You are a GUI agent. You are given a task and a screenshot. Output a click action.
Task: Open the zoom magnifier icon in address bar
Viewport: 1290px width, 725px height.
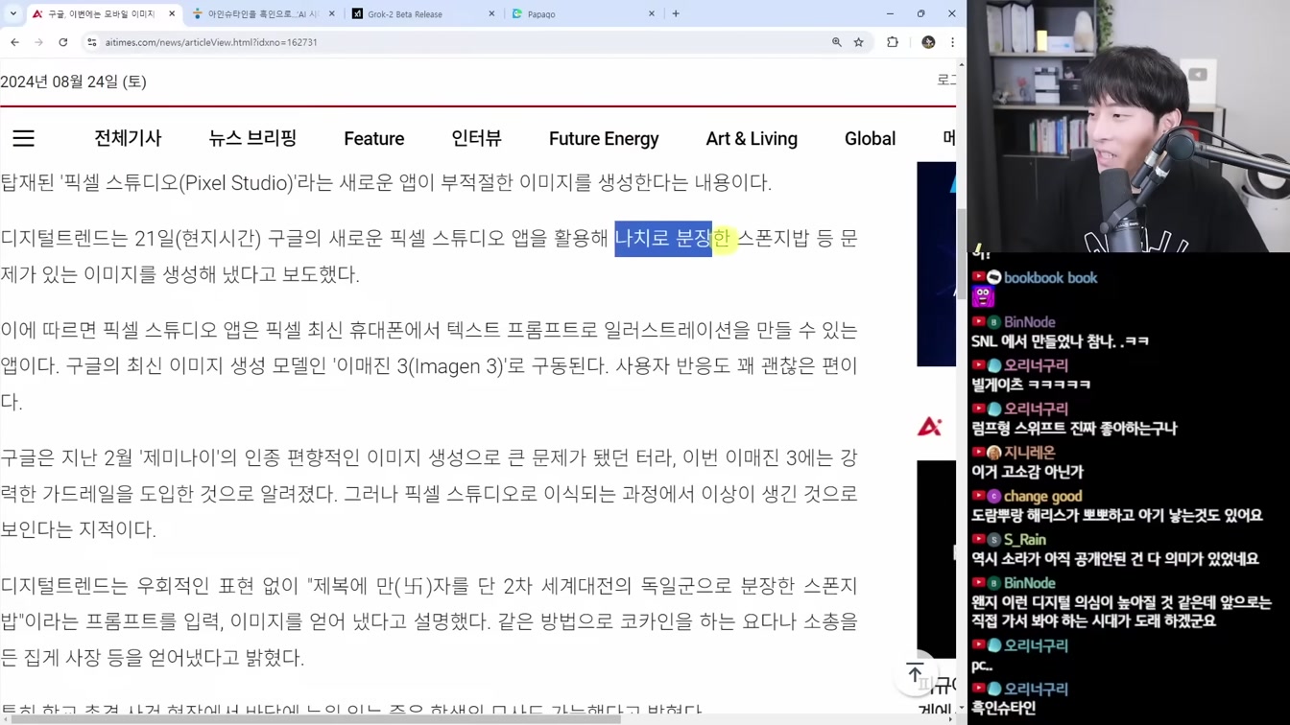coord(836,42)
